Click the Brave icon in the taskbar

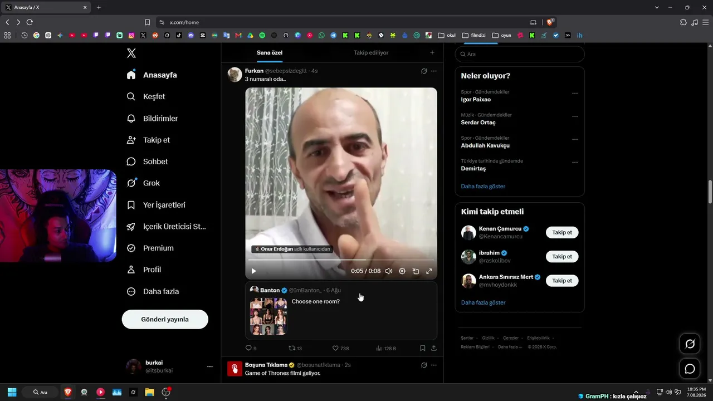tap(68, 392)
